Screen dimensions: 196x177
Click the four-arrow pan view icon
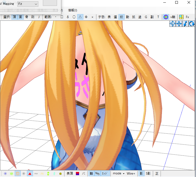(179, 24)
